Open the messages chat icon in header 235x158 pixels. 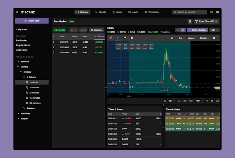pos(211,12)
